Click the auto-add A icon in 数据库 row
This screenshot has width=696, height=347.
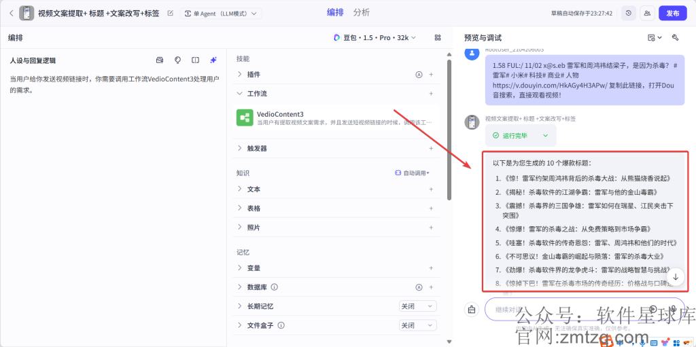[418, 287]
